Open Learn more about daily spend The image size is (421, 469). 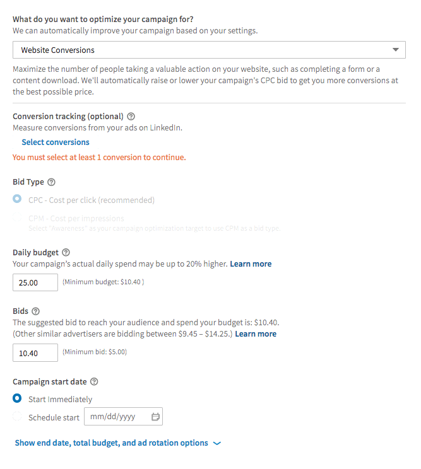point(251,263)
